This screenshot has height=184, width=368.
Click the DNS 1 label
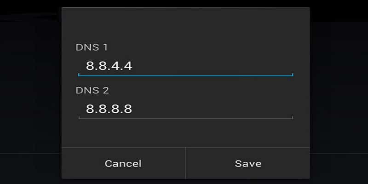point(92,47)
